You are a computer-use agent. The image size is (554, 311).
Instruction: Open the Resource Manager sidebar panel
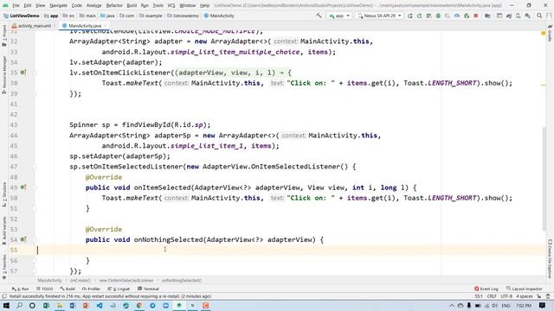point(4,74)
